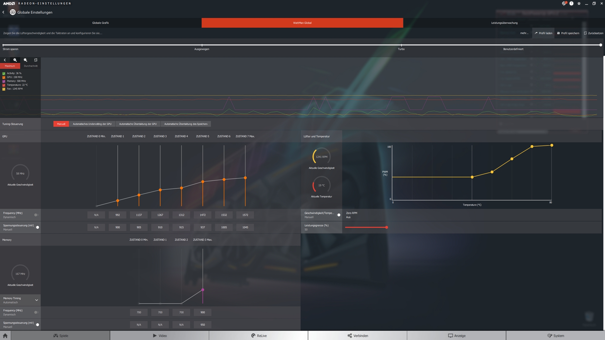Go to the home screen icon
The height and width of the screenshot is (340, 605).
(x=5, y=336)
